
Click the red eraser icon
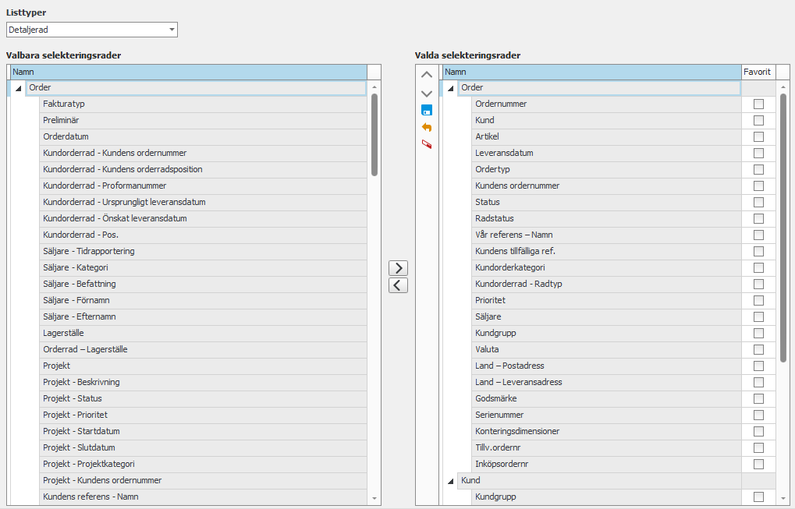[x=426, y=144]
